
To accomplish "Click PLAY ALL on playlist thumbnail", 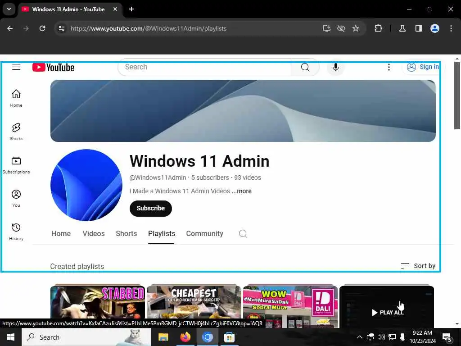I will tap(388, 313).
